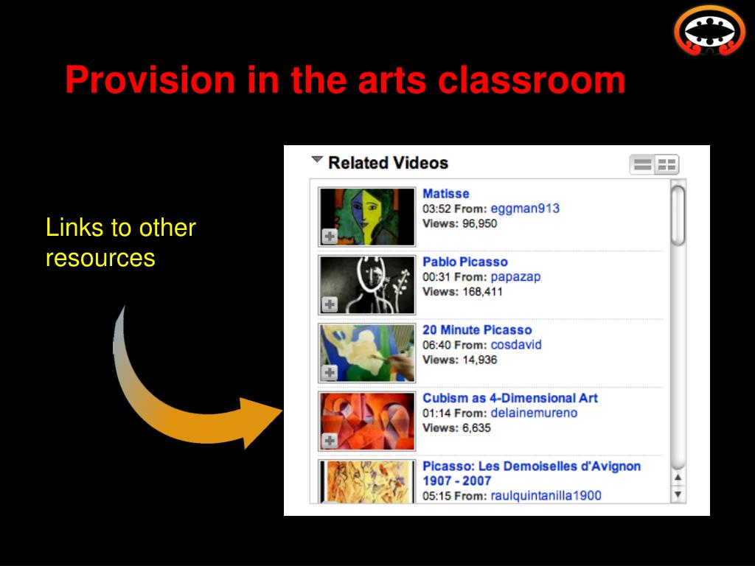
Task: Click the Matisse video title link
Action: point(445,194)
